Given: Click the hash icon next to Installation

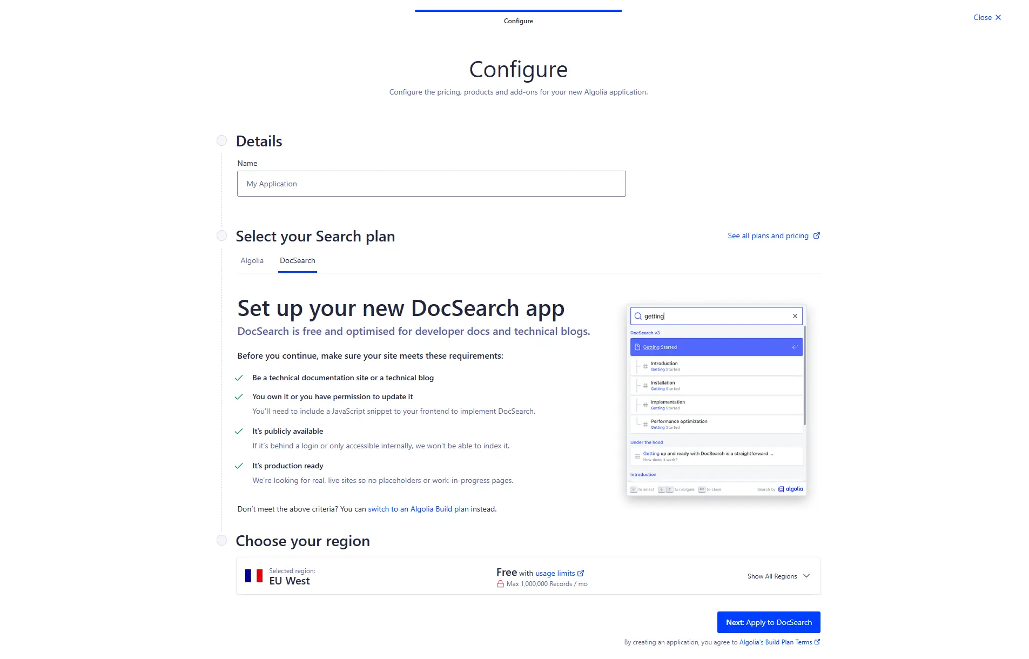Looking at the screenshot, I should [x=645, y=385].
